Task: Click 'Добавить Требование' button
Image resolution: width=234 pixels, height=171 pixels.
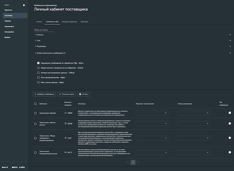Action: point(45,94)
